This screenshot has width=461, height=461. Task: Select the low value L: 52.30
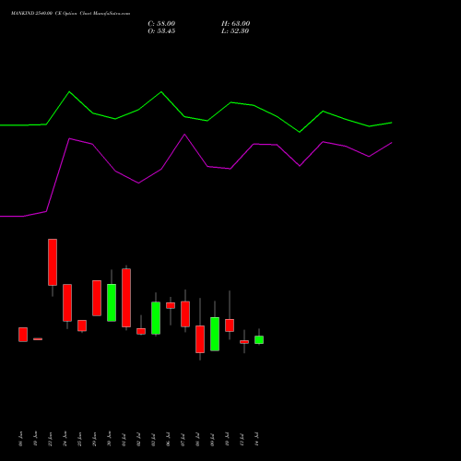click(235, 31)
